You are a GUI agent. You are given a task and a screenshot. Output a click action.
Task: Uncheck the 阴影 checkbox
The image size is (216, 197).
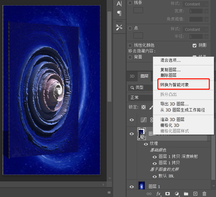[x=194, y=45]
